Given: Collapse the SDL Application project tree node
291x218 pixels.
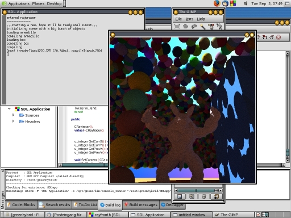Looking at the screenshot, I should point(9,109).
